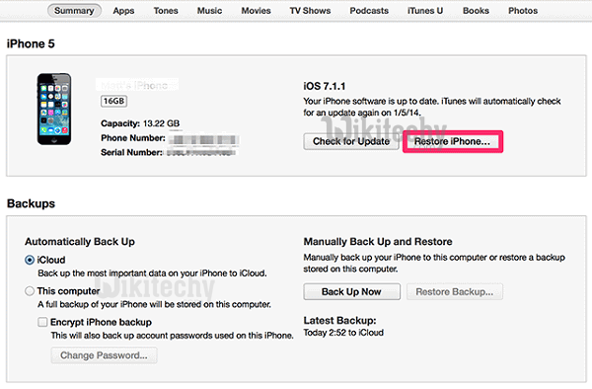
Task: Click the iOS 7.1.1 version heading
Action: [x=325, y=87]
